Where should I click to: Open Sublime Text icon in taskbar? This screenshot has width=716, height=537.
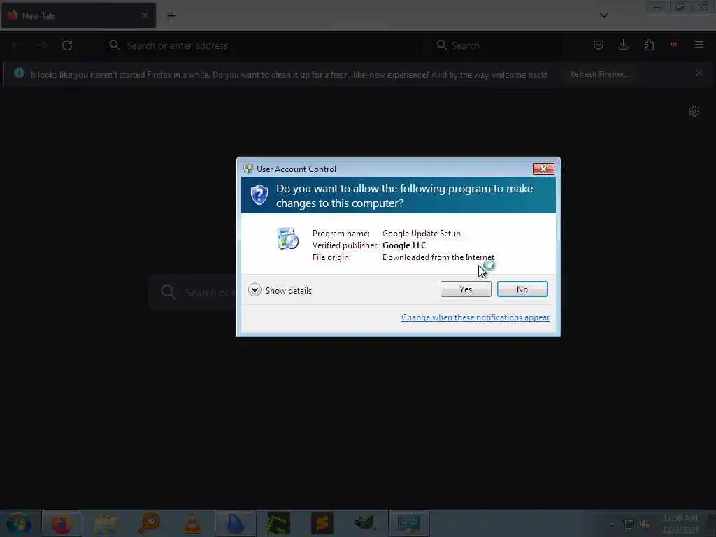click(322, 524)
